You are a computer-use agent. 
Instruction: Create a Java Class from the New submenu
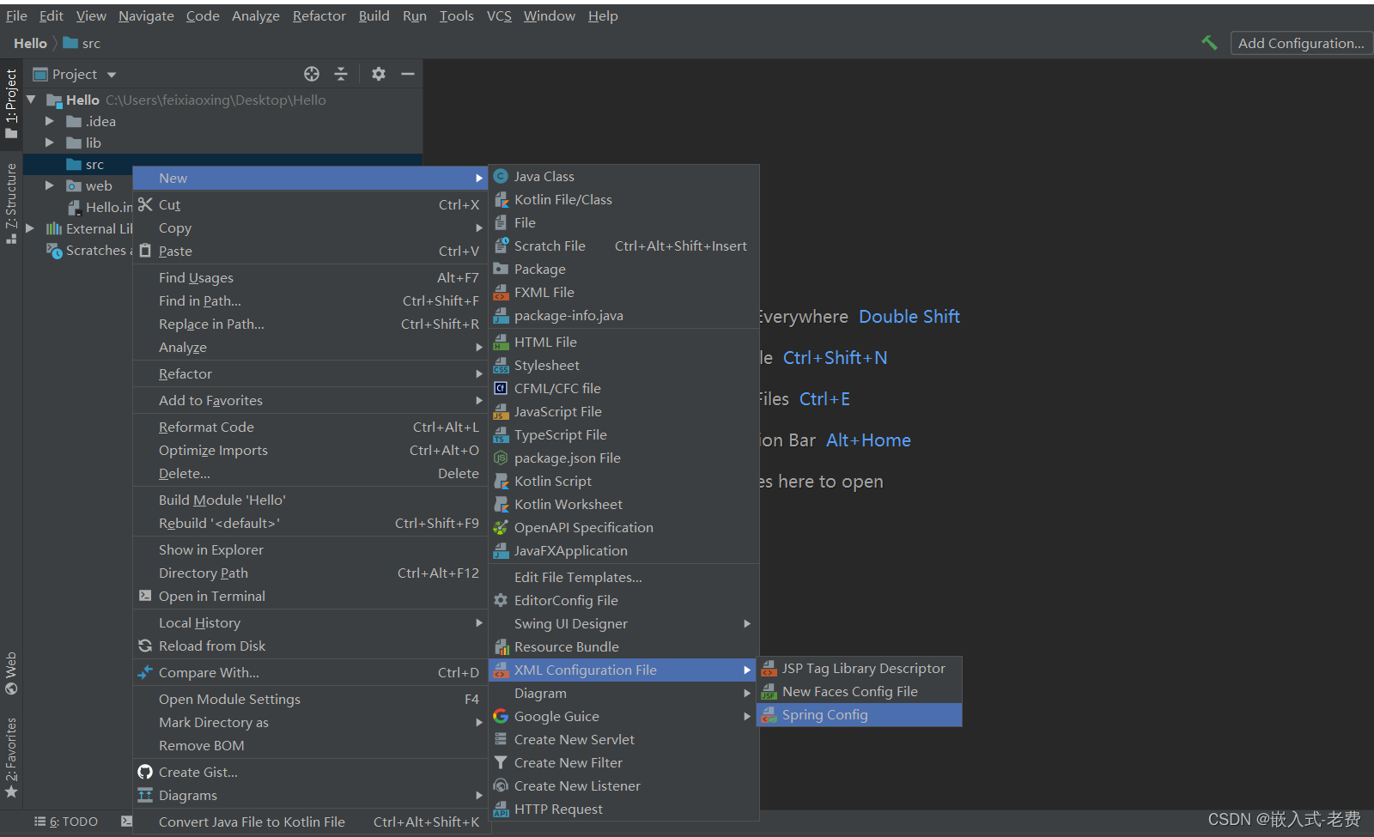[x=543, y=176]
